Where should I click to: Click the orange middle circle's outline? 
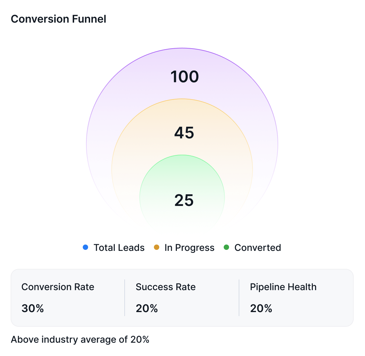(x=182, y=99)
